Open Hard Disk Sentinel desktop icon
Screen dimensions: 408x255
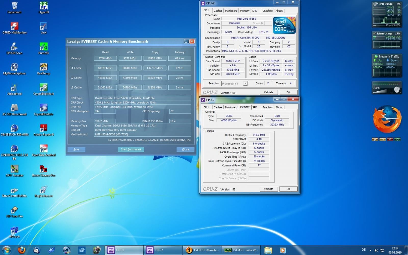coord(44,150)
